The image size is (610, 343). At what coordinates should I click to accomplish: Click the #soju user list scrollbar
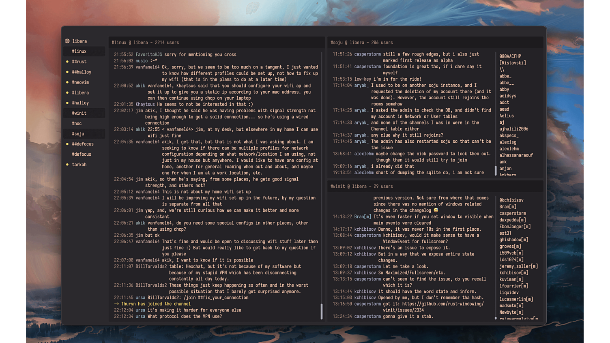click(x=496, y=170)
